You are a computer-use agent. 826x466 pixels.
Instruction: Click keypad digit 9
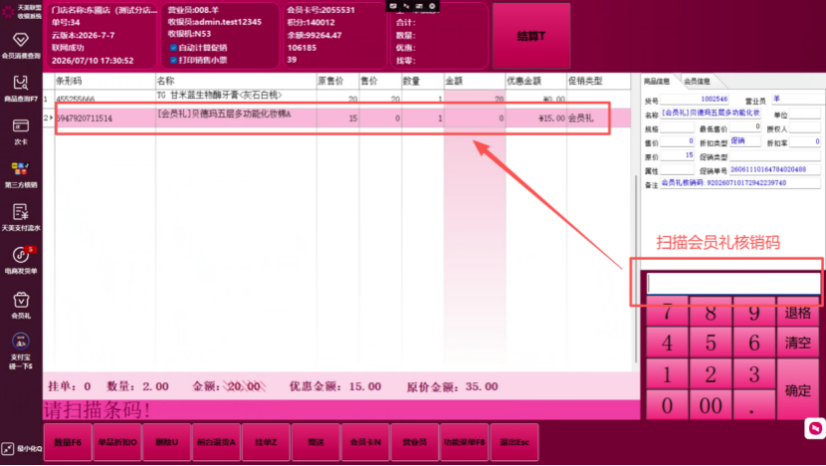click(753, 313)
